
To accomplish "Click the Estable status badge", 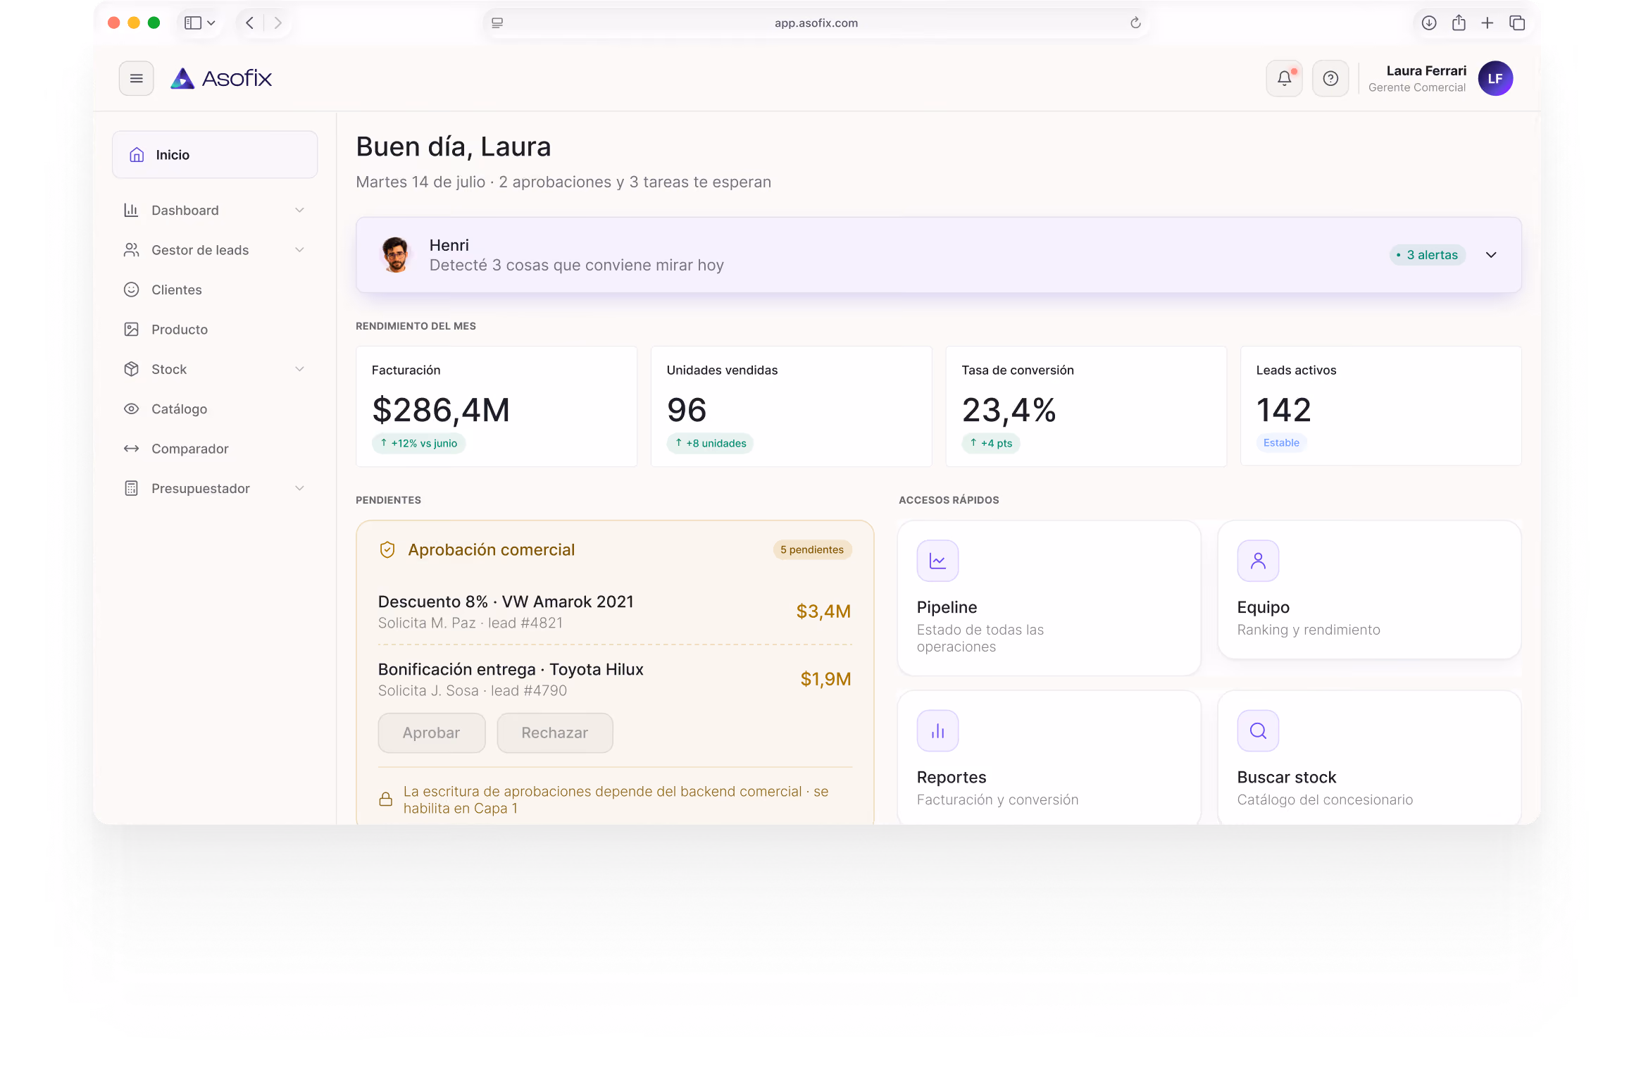I will pos(1281,443).
